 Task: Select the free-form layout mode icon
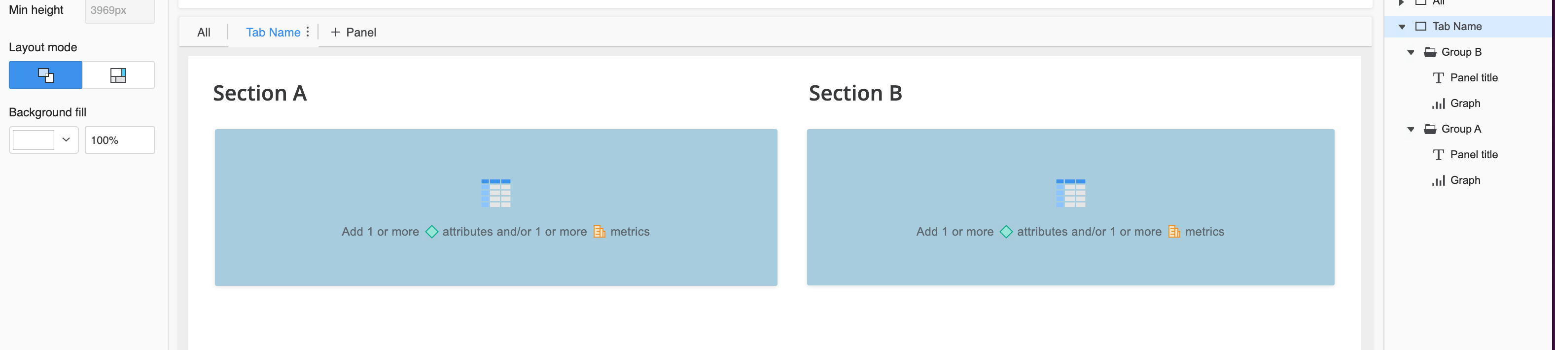[45, 75]
